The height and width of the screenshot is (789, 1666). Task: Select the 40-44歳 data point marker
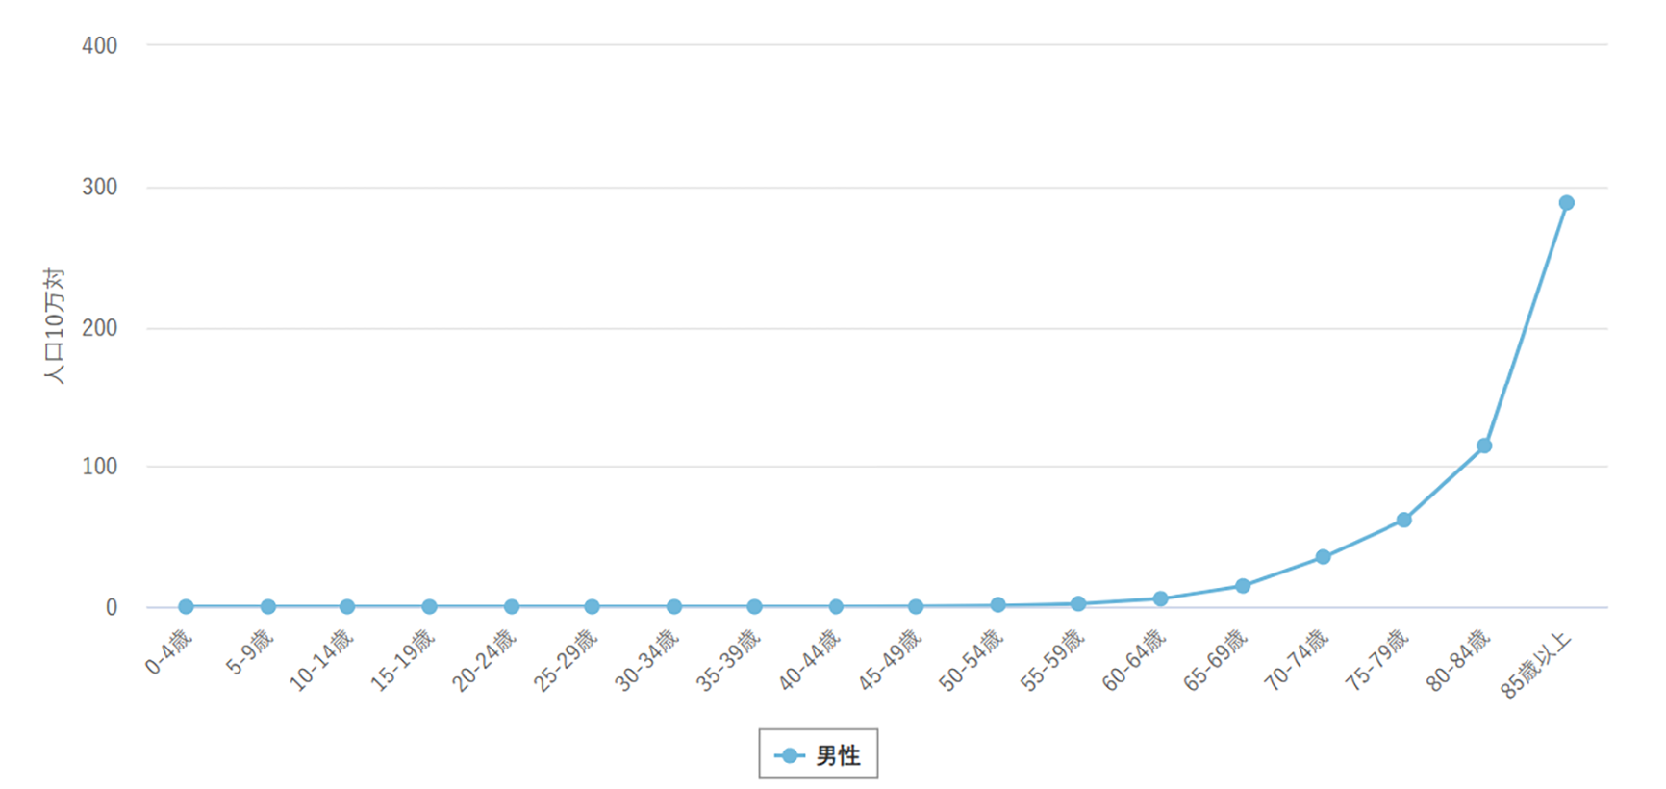(836, 607)
